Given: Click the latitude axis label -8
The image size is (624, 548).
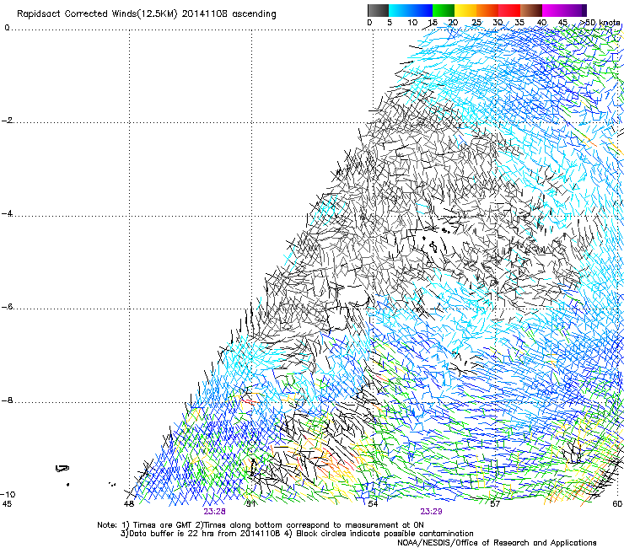Looking at the screenshot, I should pos(8,400).
